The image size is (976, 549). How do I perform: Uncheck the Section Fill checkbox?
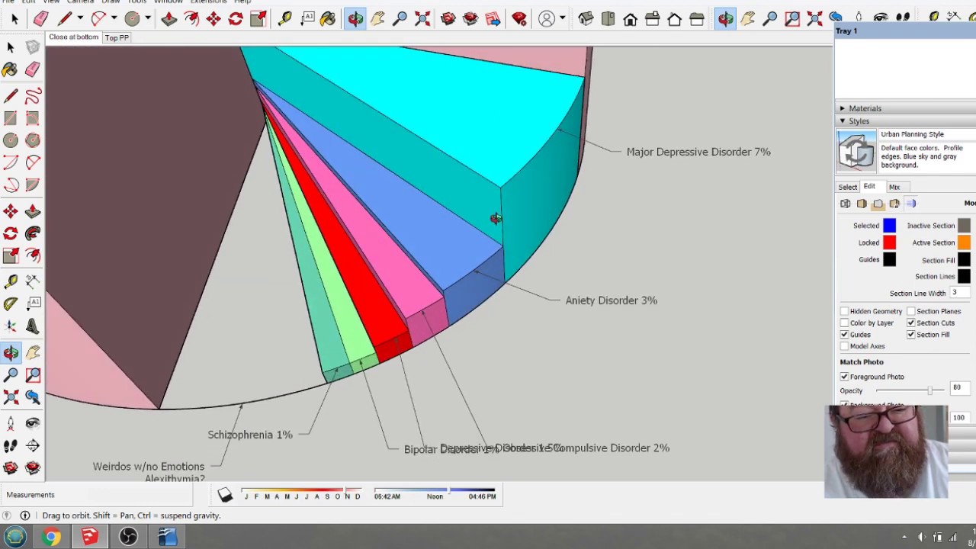point(910,335)
